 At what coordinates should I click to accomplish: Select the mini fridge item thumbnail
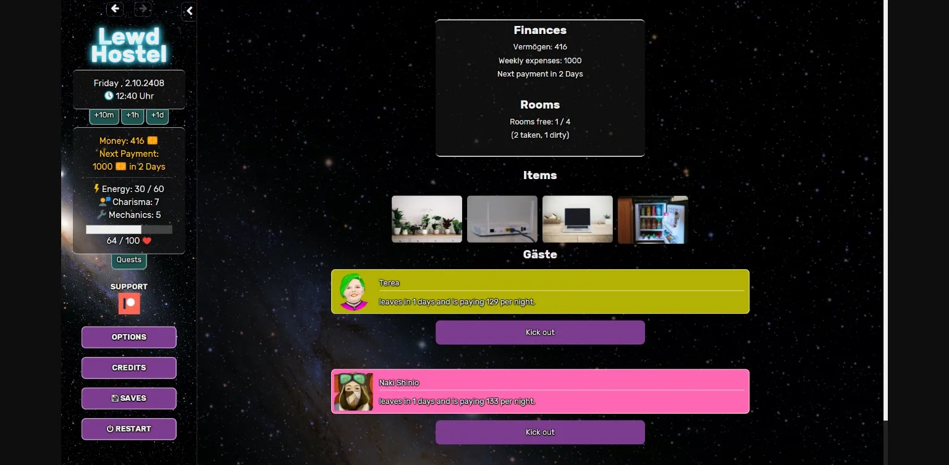pos(652,219)
